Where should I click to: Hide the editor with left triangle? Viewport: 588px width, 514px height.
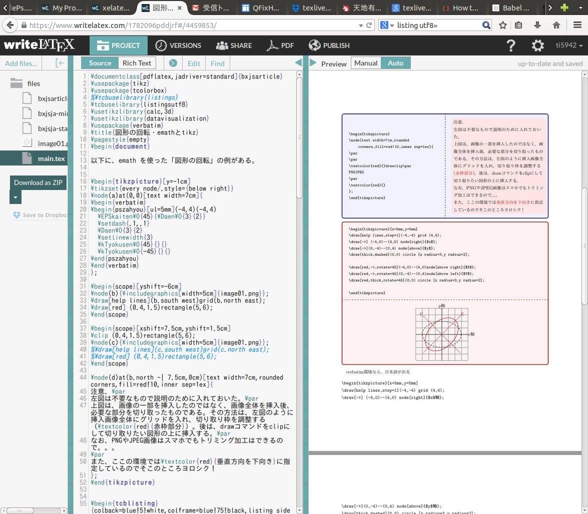tap(298, 62)
